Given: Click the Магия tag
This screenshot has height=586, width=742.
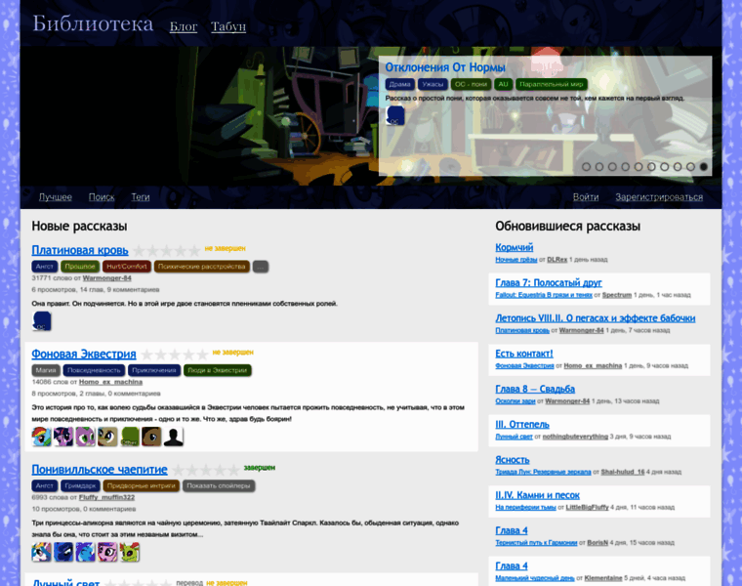Looking at the screenshot, I should click(46, 370).
